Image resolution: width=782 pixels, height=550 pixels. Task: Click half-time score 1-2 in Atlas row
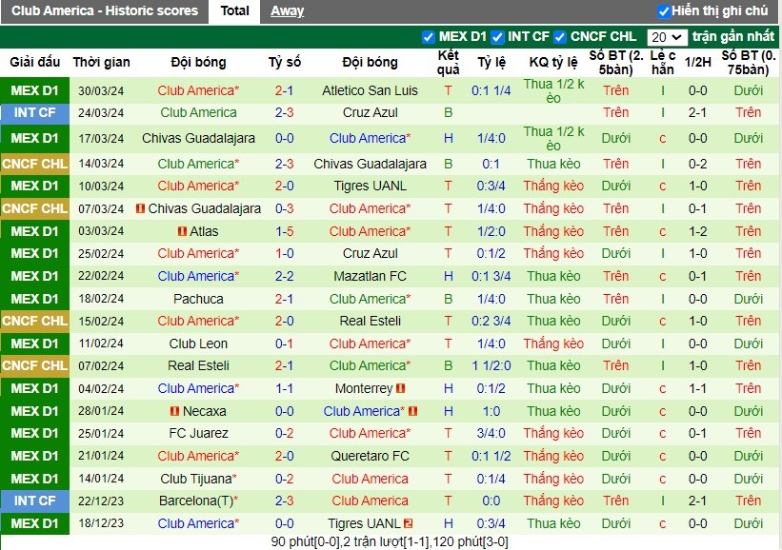point(698,231)
